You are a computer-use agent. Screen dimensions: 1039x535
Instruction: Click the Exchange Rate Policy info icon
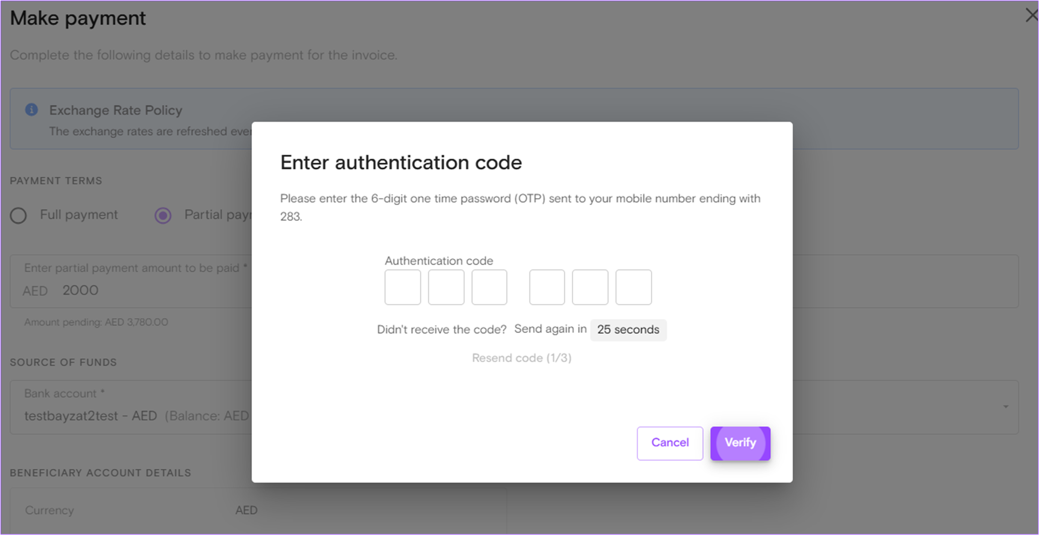coord(32,110)
